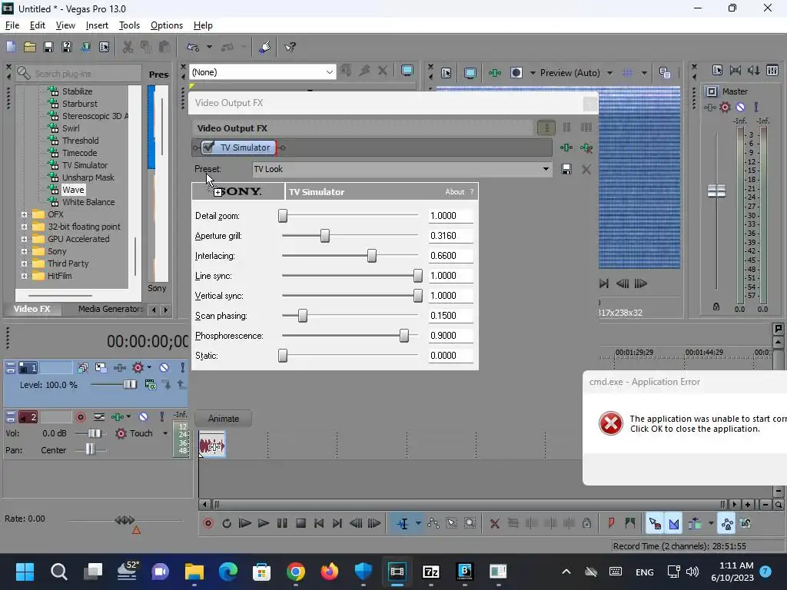Click the Lock event padlock icon
The image size is (787, 590).
click(x=586, y=523)
